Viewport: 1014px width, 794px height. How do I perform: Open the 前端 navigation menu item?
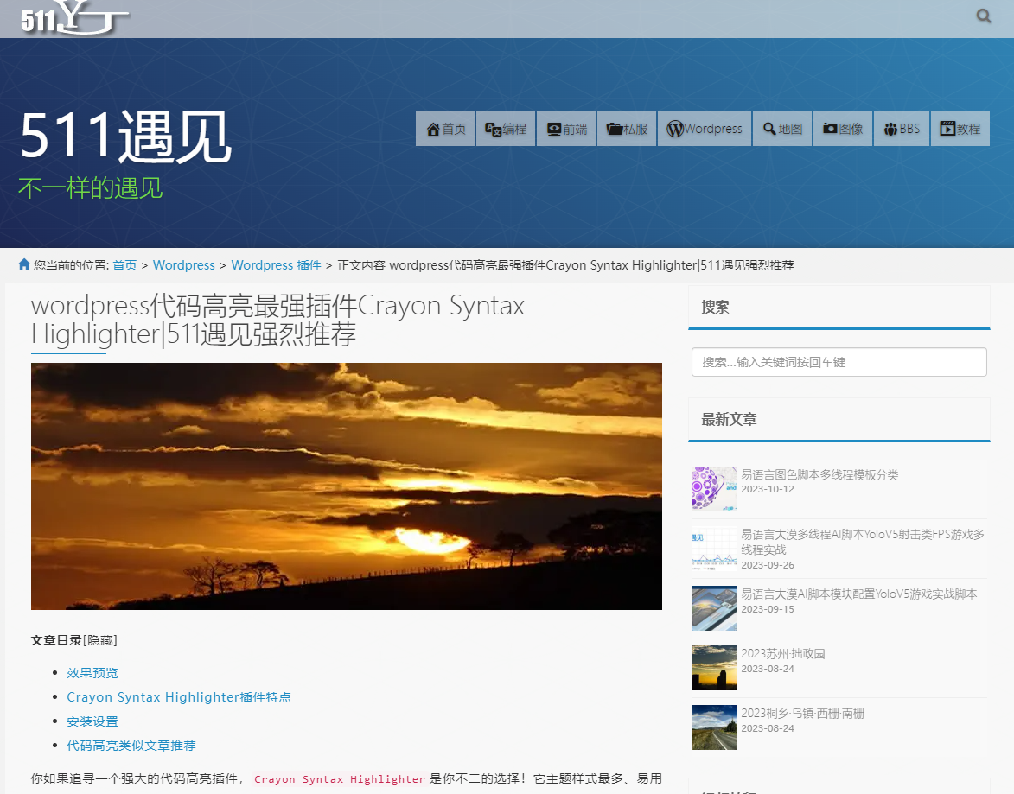[566, 129]
